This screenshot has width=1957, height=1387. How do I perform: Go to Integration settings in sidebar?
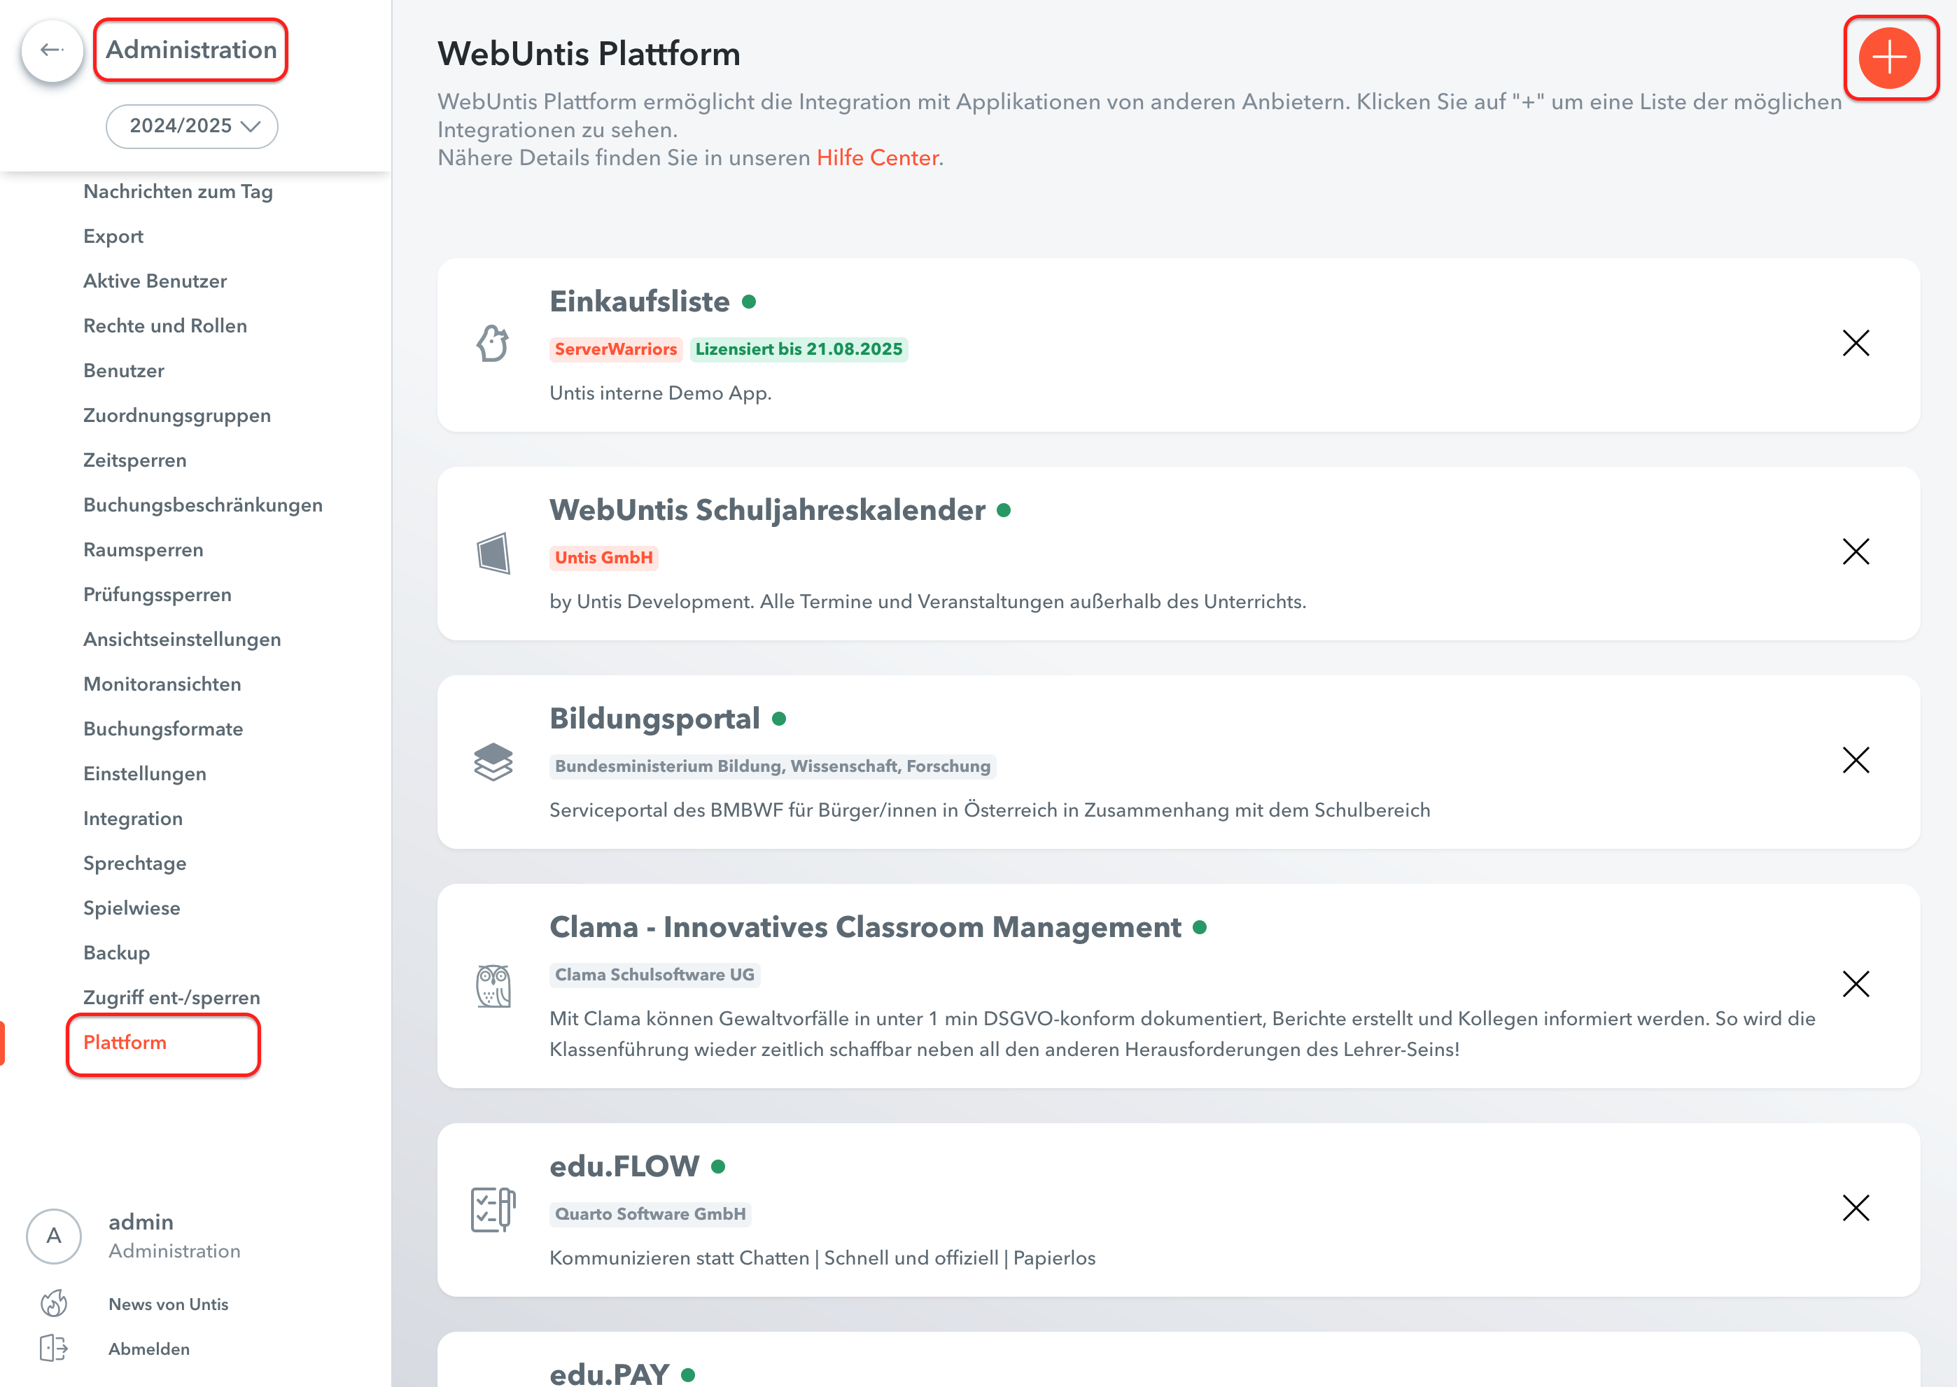click(x=132, y=818)
